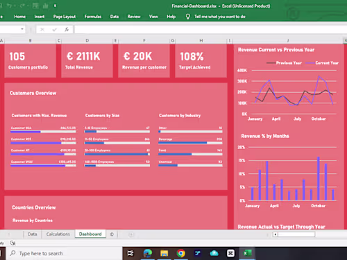The width and height of the screenshot is (347, 260).
Task: Click the Cancel X icon beside formula bar
Action: click(42, 30)
